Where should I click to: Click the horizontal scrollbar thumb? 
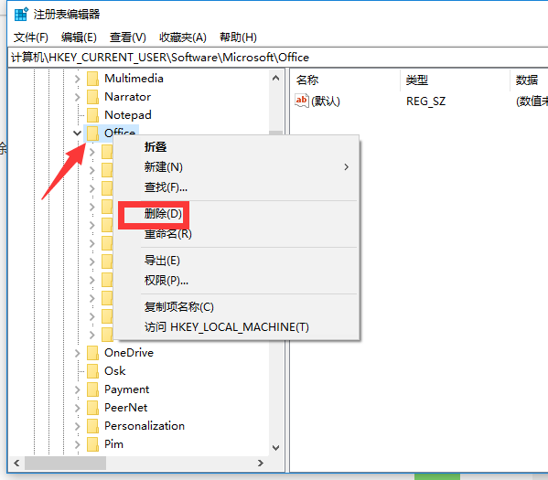pos(65,464)
